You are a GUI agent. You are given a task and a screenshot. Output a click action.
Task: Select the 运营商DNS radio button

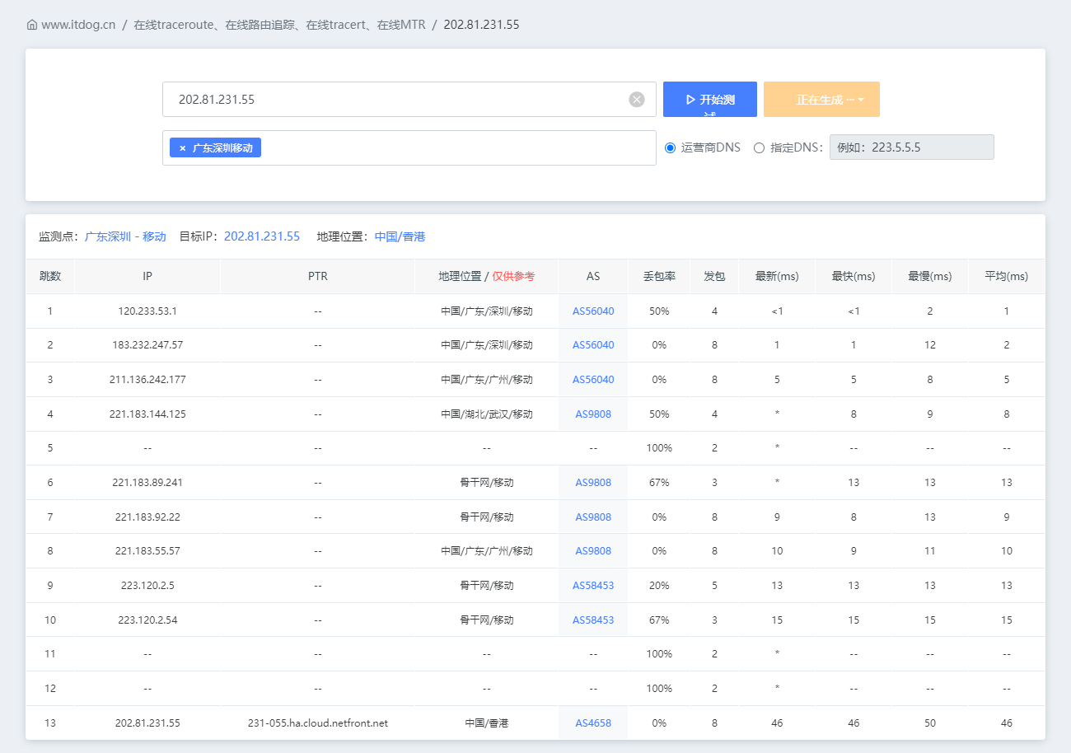point(670,148)
